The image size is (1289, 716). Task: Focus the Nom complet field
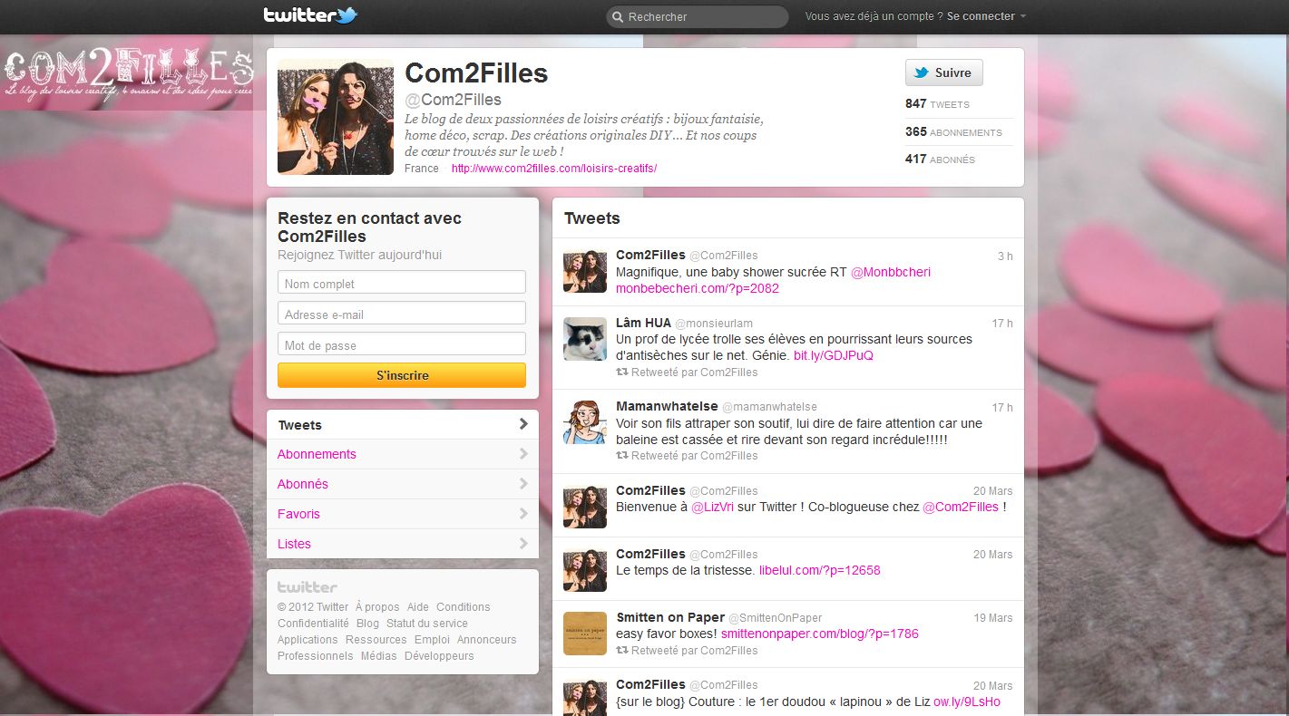click(402, 283)
